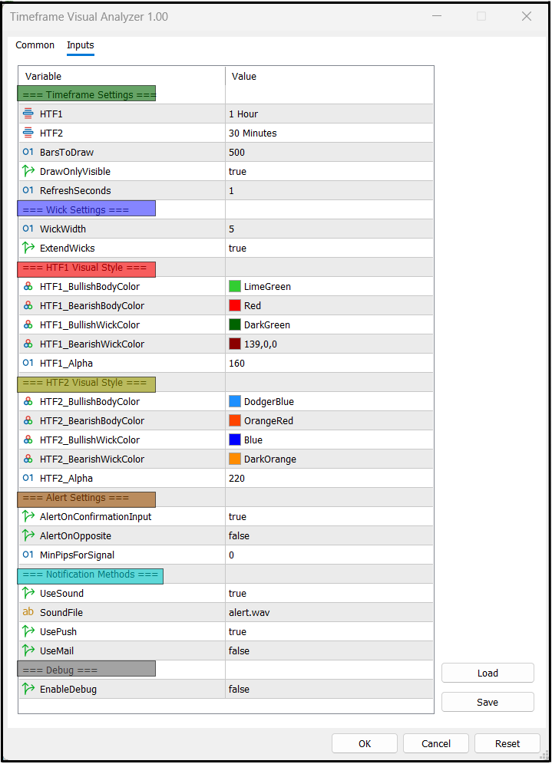Viewport: 552px width, 764px height.
Task: Click the LimeGreen color swatch
Action: tap(235, 286)
